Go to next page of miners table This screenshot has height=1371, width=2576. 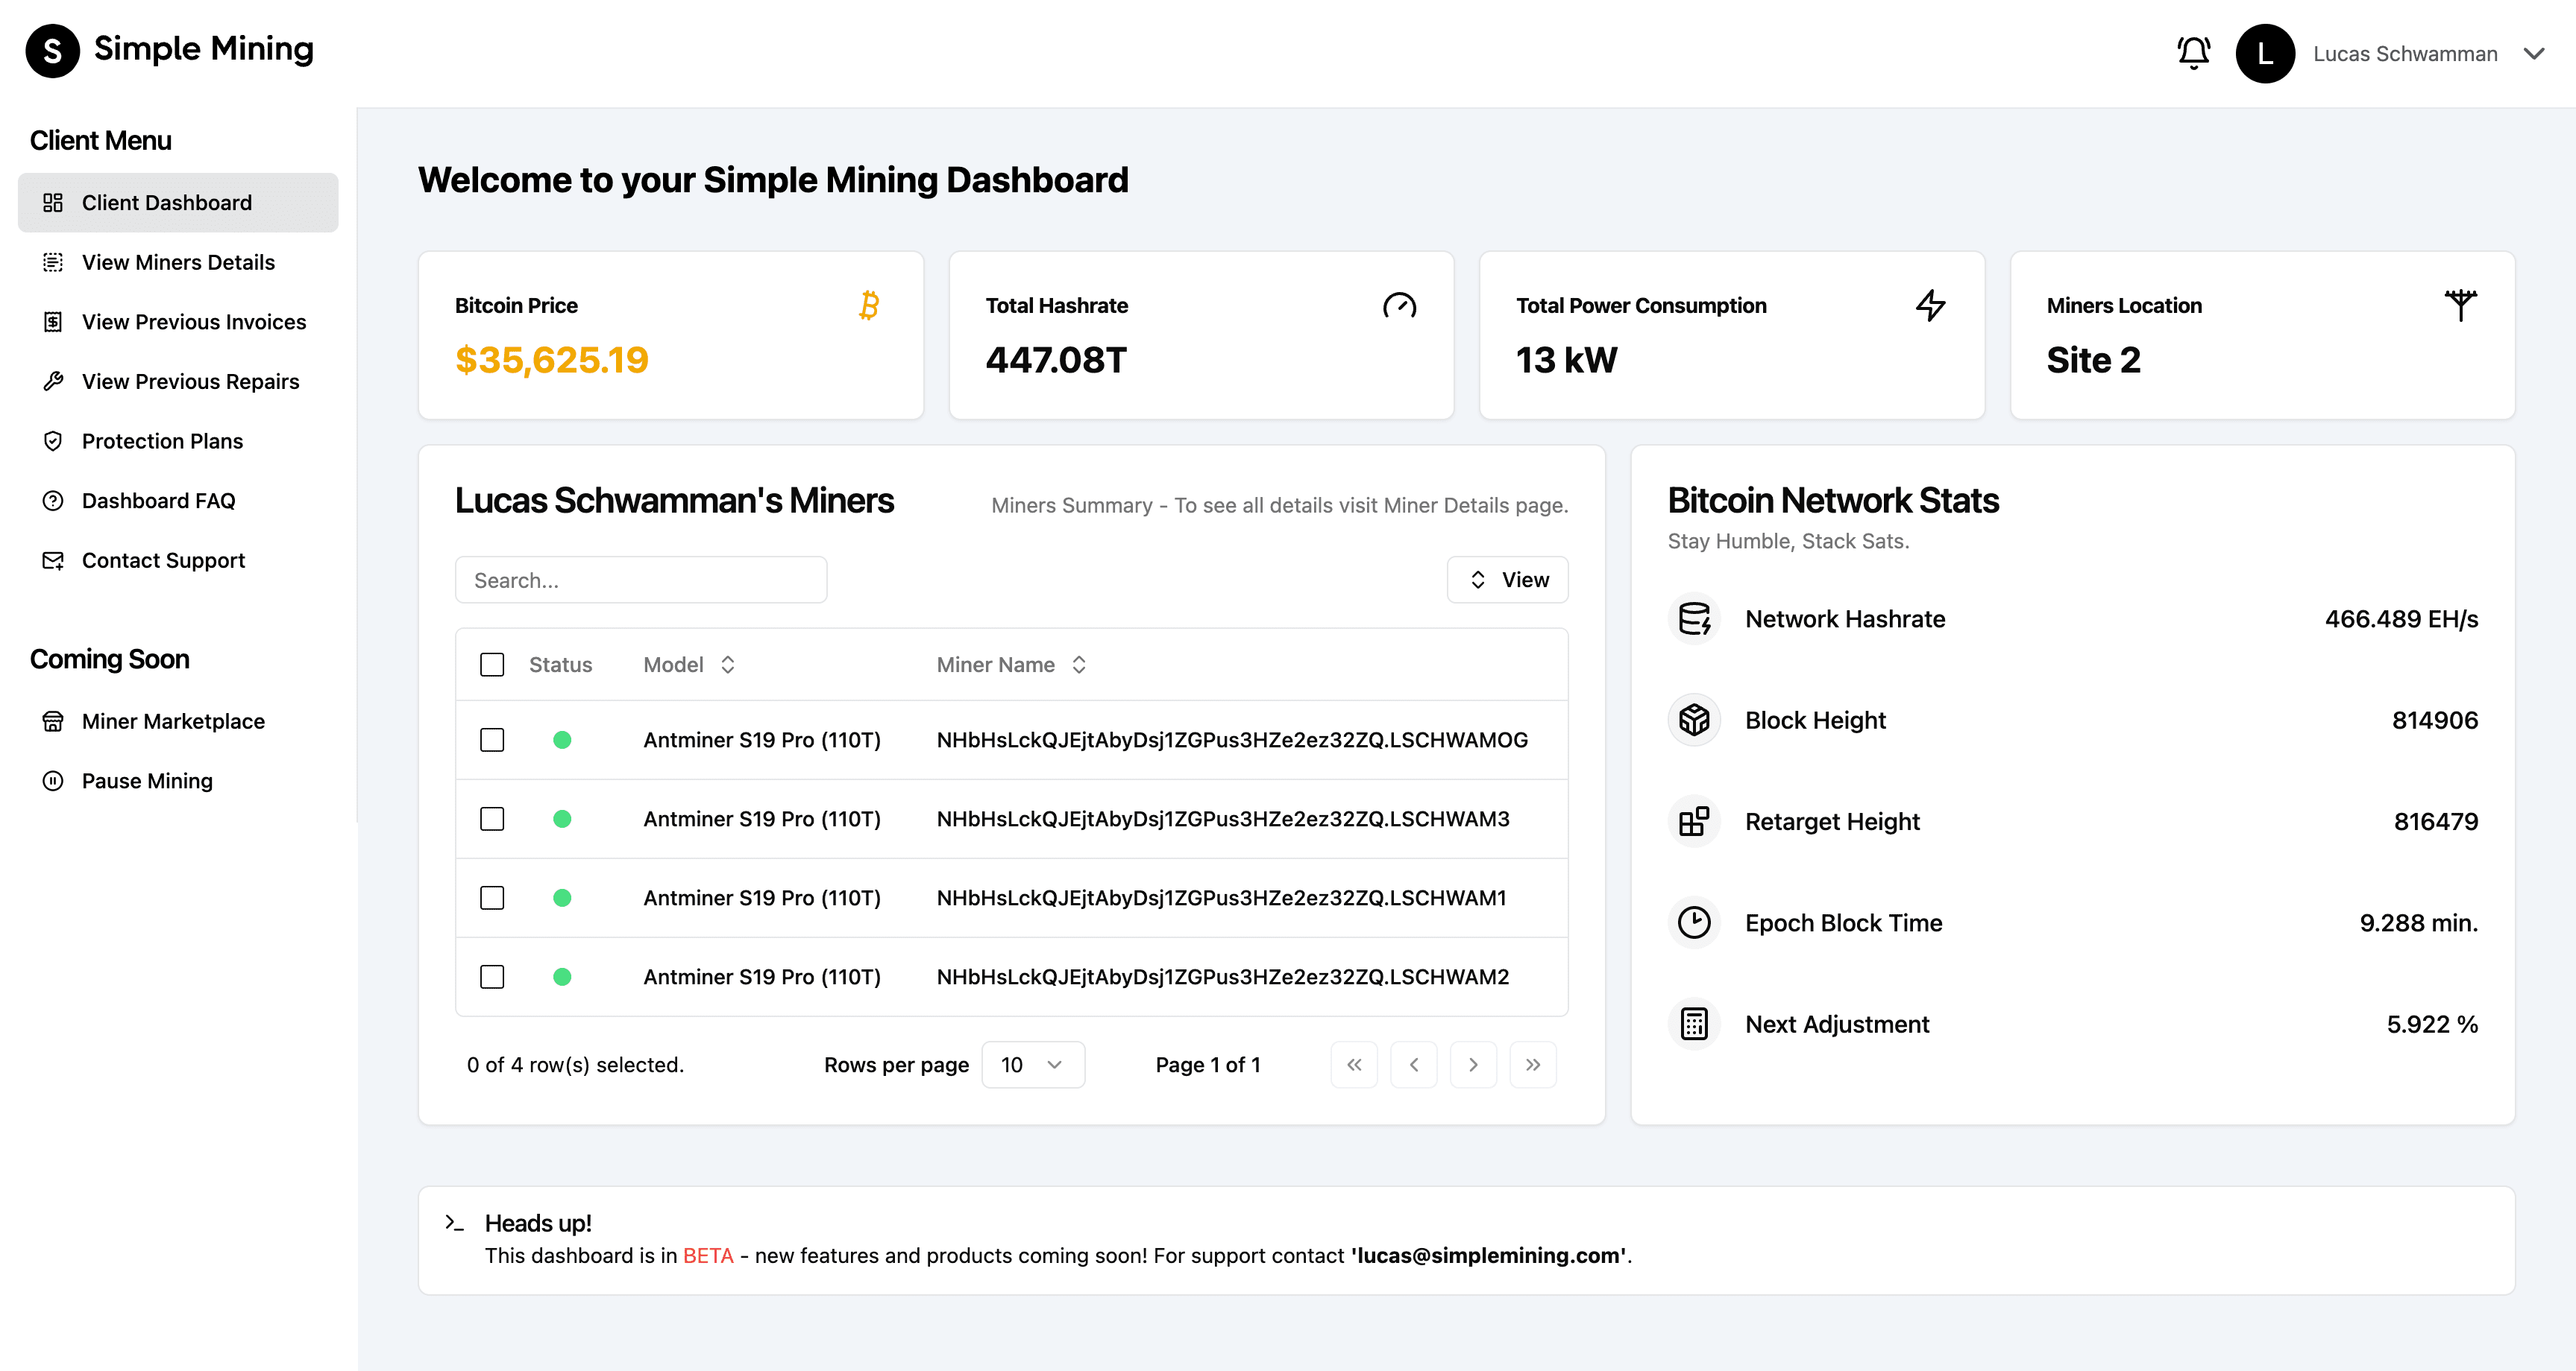click(1473, 1064)
